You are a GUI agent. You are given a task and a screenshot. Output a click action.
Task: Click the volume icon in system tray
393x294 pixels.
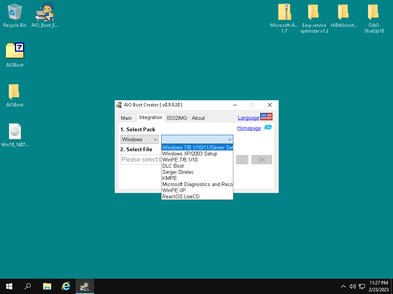pos(352,286)
